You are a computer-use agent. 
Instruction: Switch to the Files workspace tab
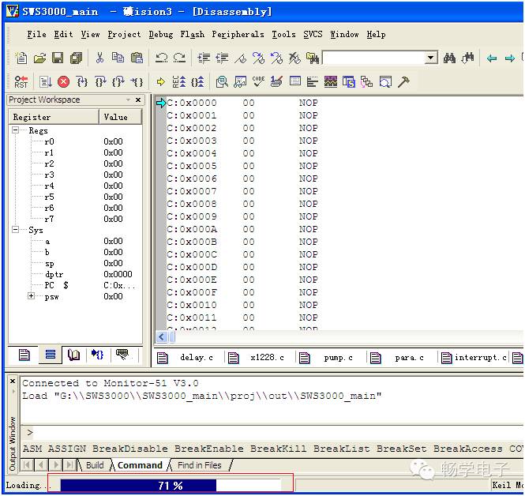pyautogui.click(x=24, y=355)
